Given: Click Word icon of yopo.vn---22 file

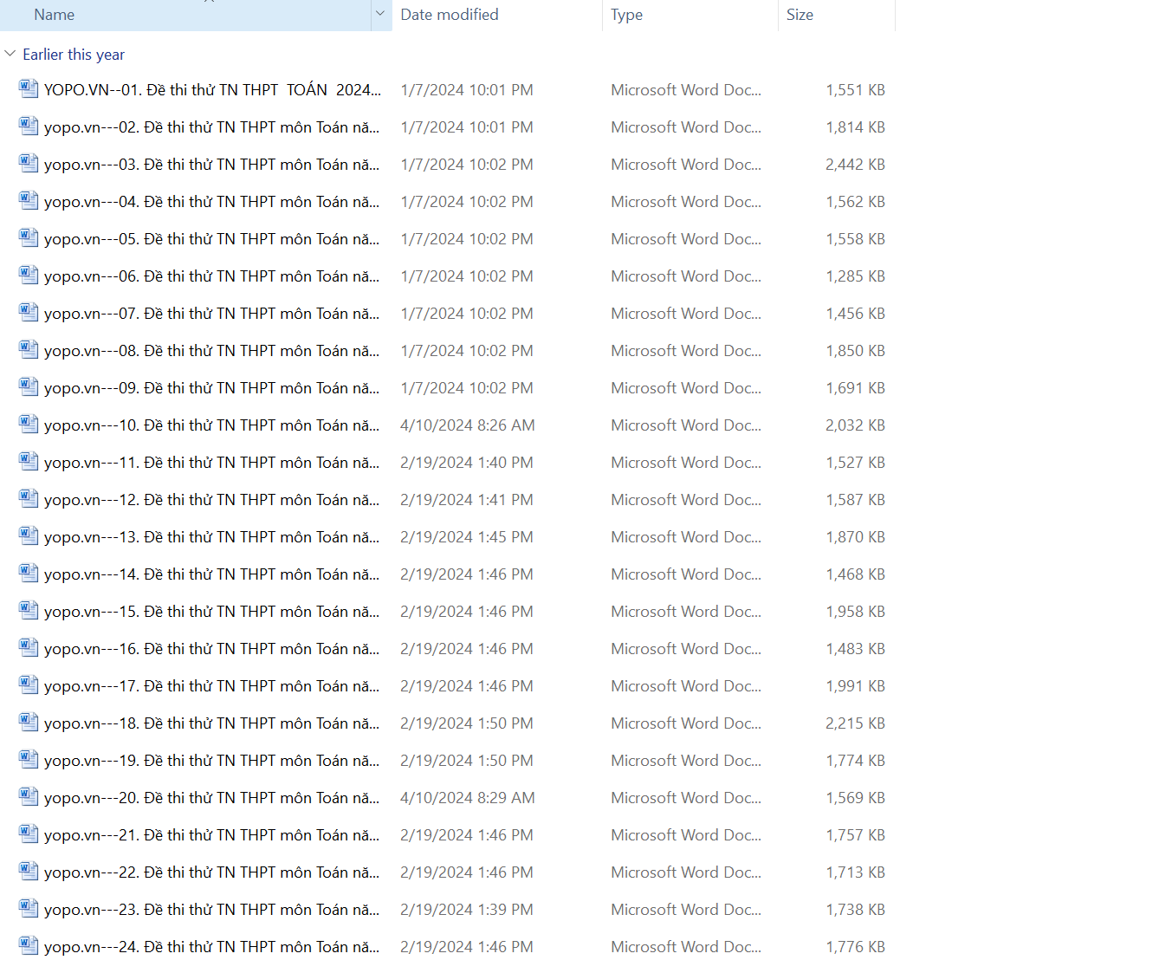Looking at the screenshot, I should [x=29, y=871].
